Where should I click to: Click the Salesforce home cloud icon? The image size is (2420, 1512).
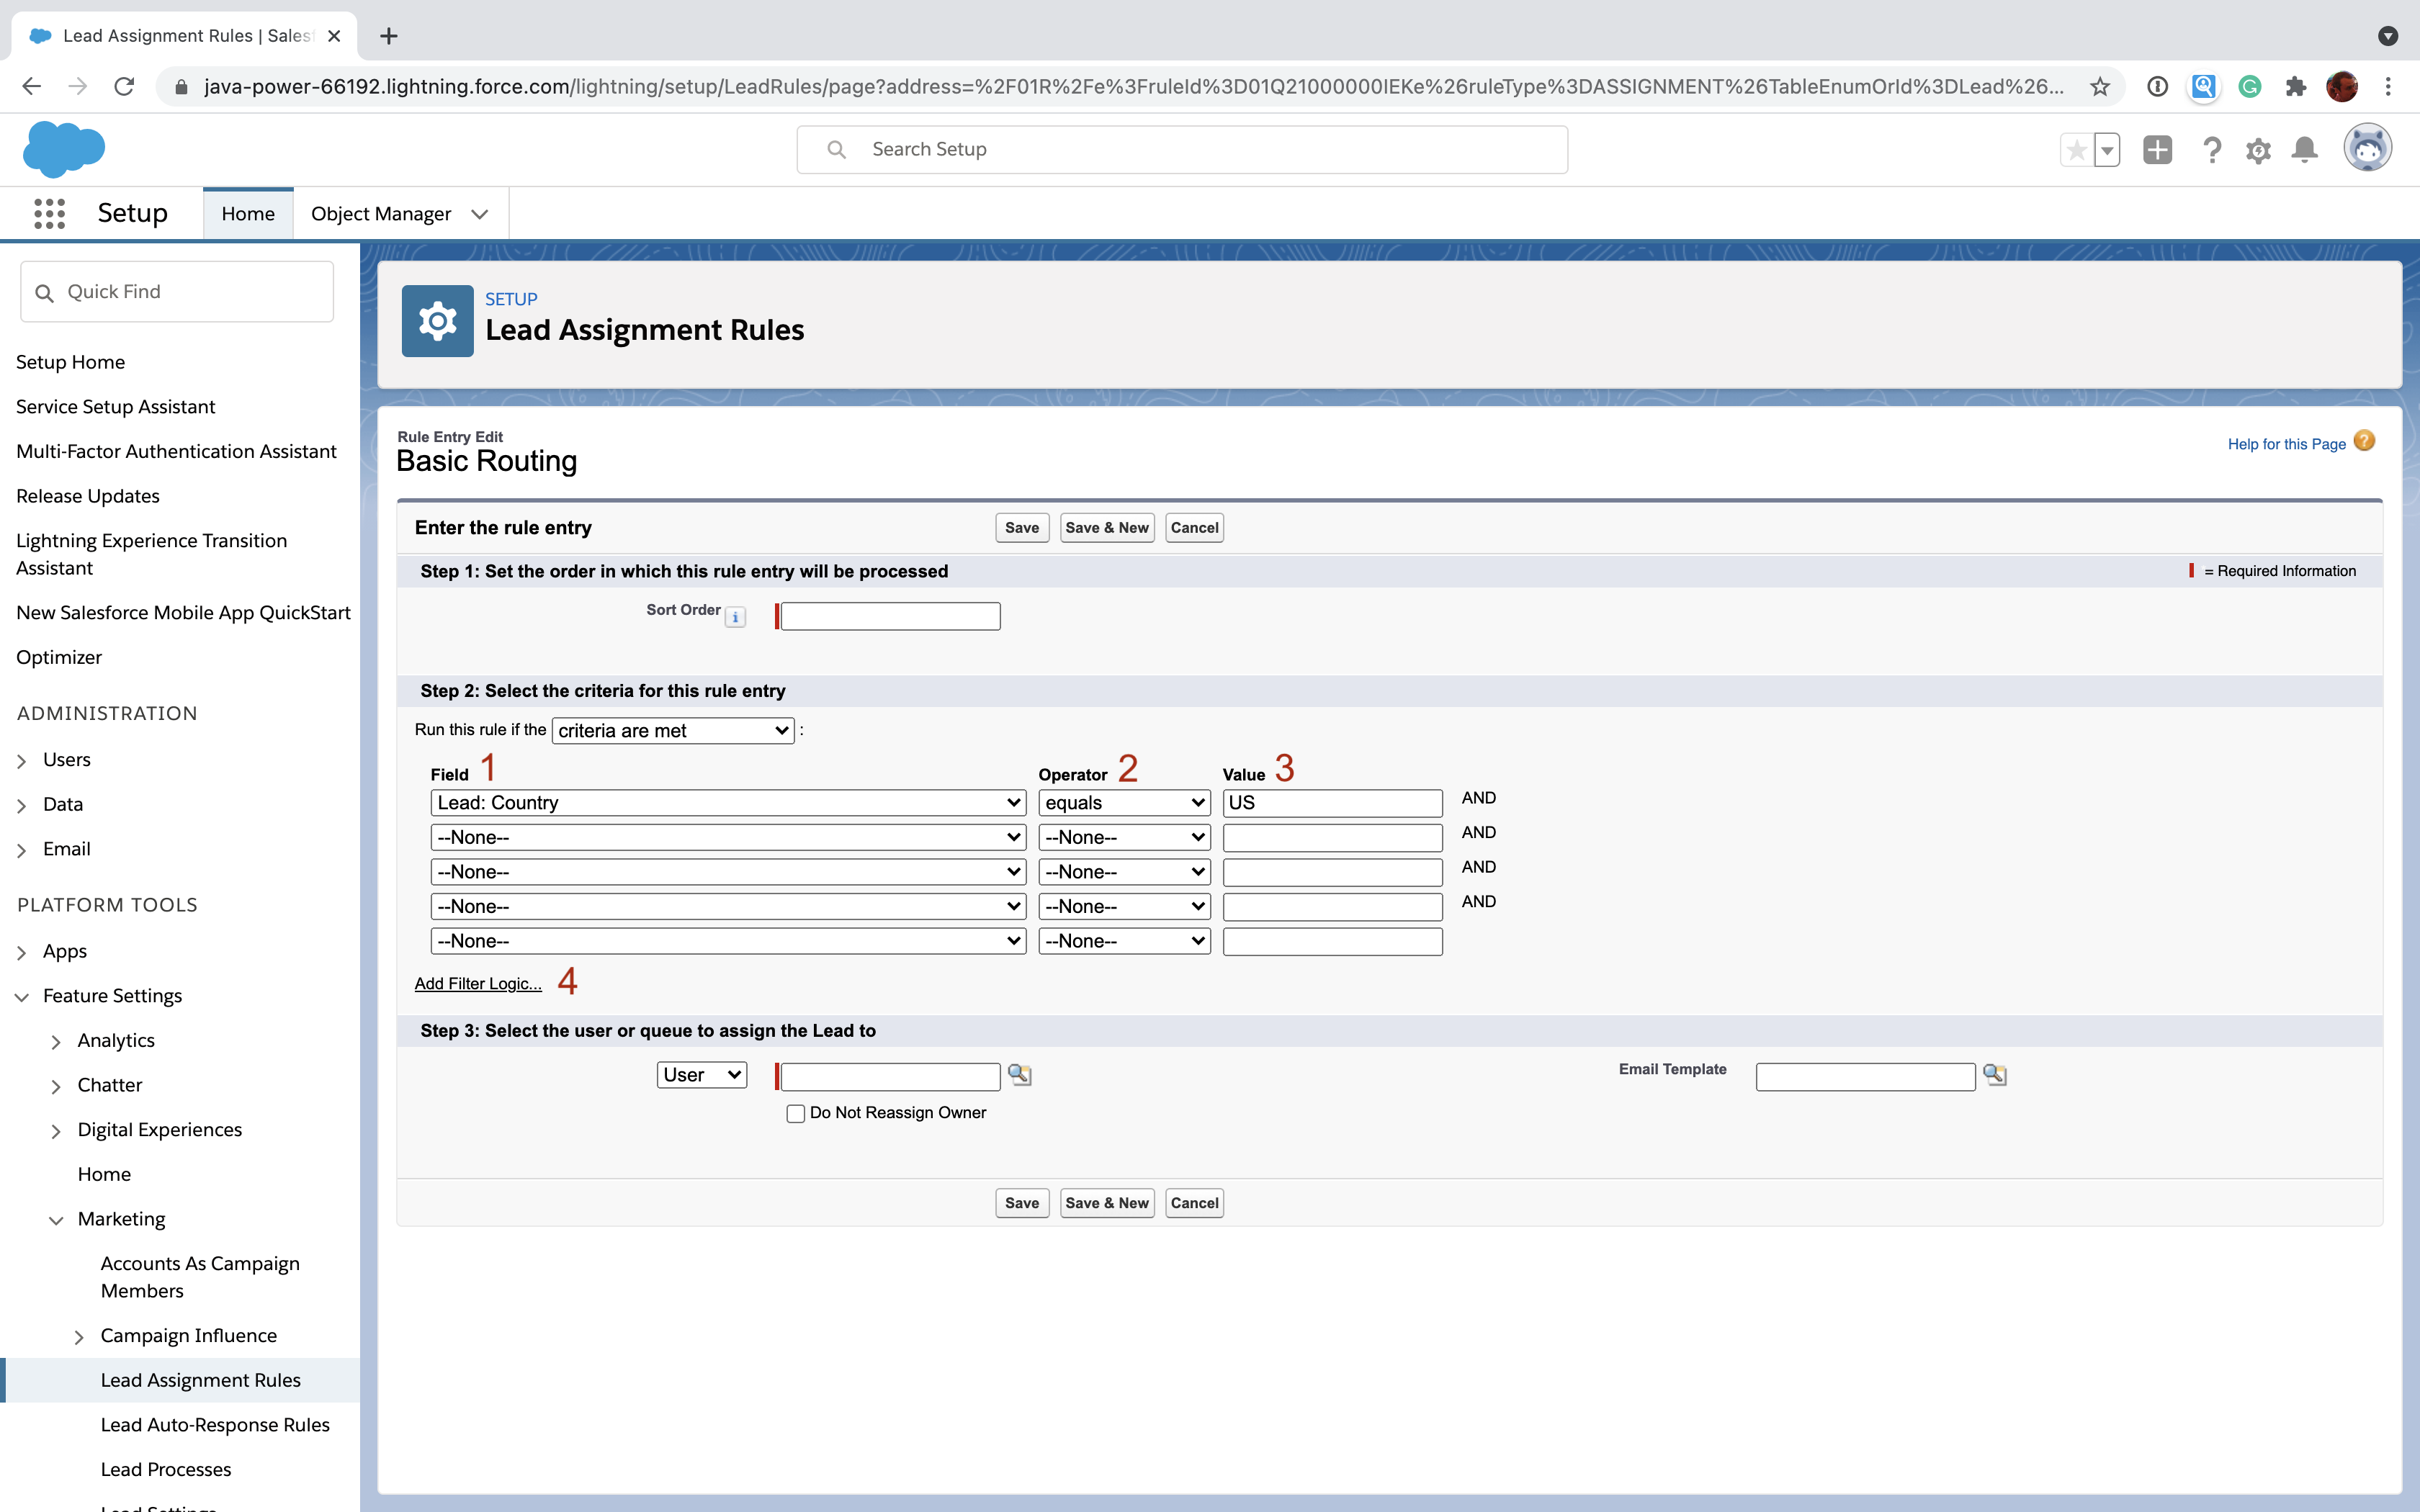65,150
